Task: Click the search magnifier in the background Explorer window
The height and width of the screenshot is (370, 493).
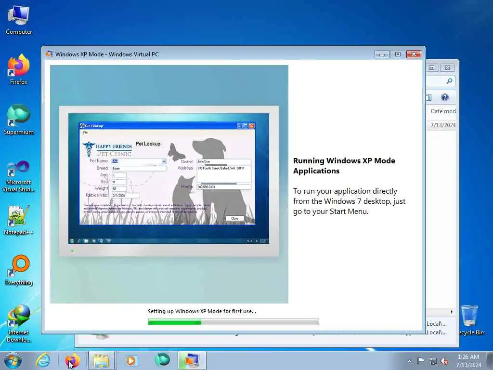Action: coord(449,81)
